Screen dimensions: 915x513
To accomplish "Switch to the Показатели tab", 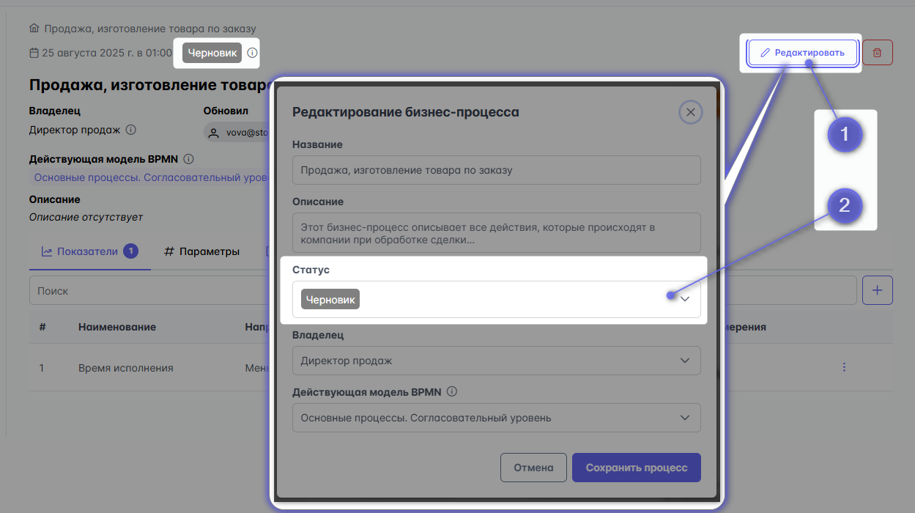I will [x=88, y=251].
